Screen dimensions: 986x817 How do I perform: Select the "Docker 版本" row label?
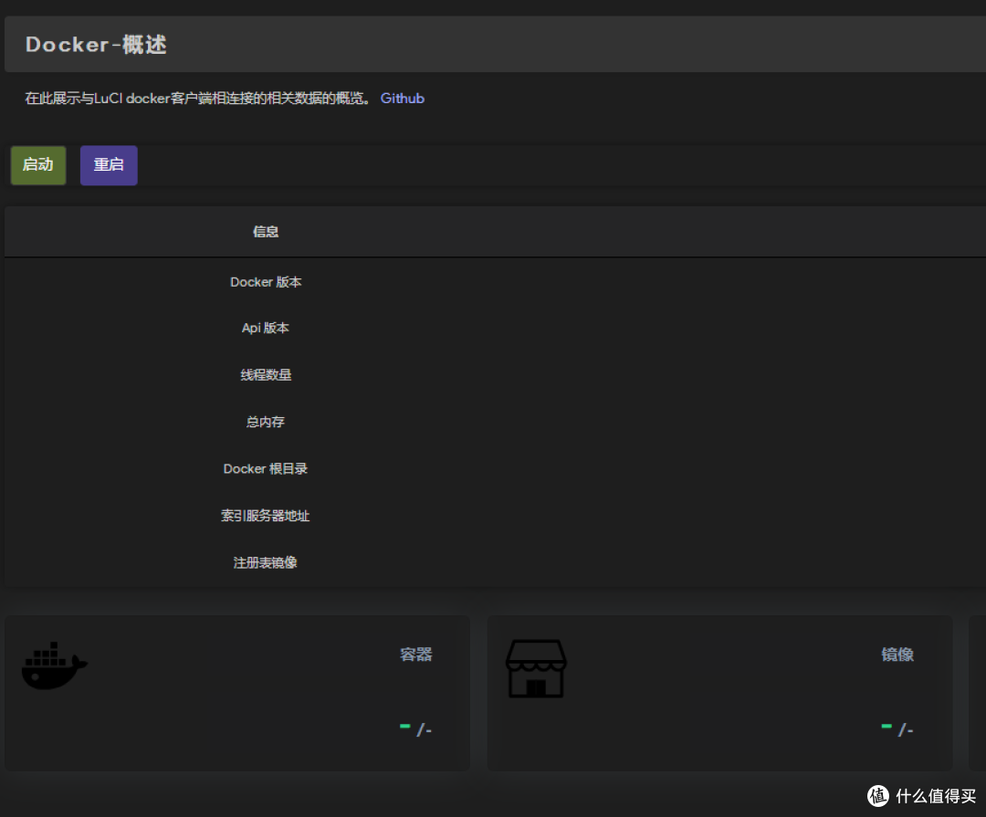pos(266,282)
